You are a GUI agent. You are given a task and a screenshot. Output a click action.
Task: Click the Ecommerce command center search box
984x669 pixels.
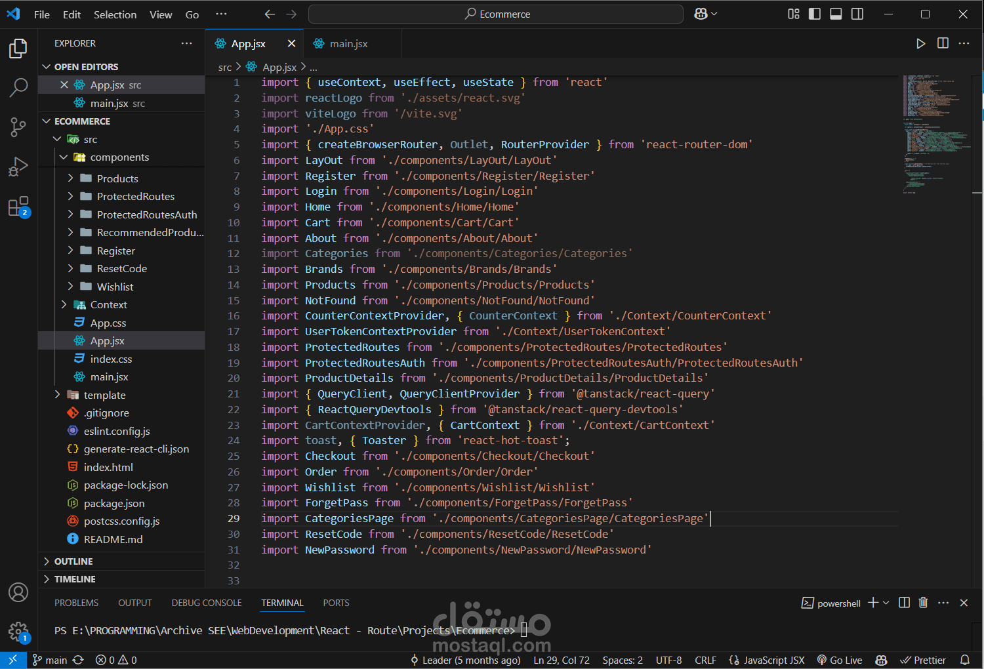coord(496,14)
